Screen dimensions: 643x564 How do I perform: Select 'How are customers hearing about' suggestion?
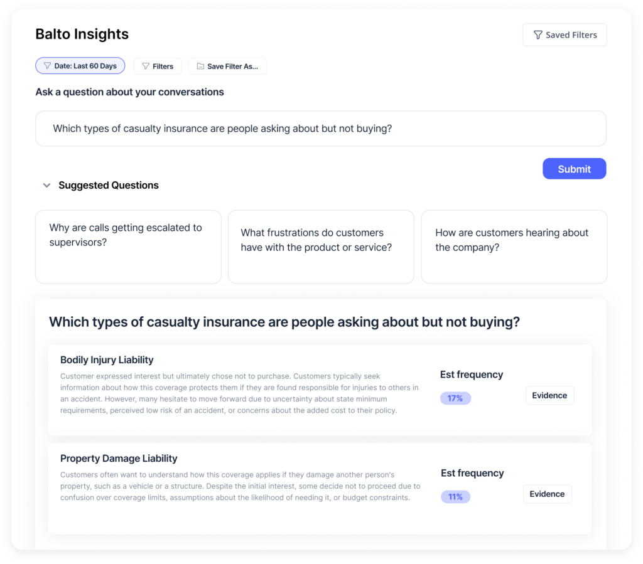(x=514, y=247)
